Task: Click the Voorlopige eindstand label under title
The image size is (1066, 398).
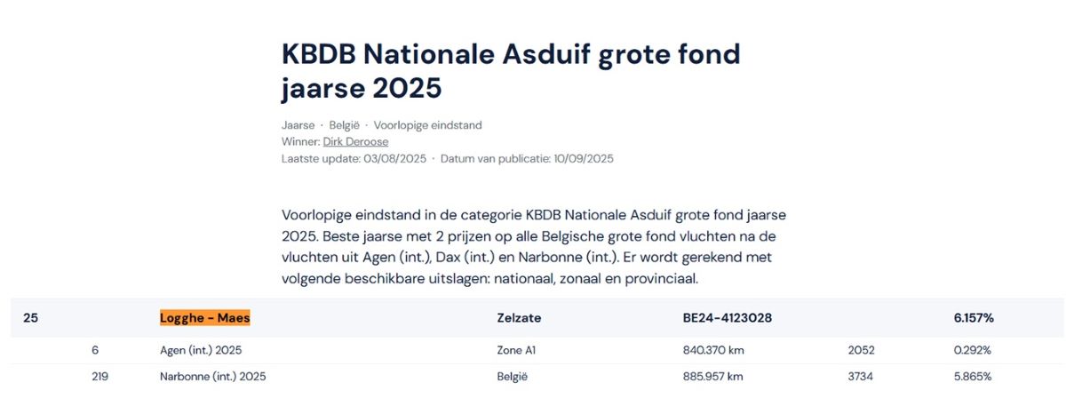Action: click(427, 125)
